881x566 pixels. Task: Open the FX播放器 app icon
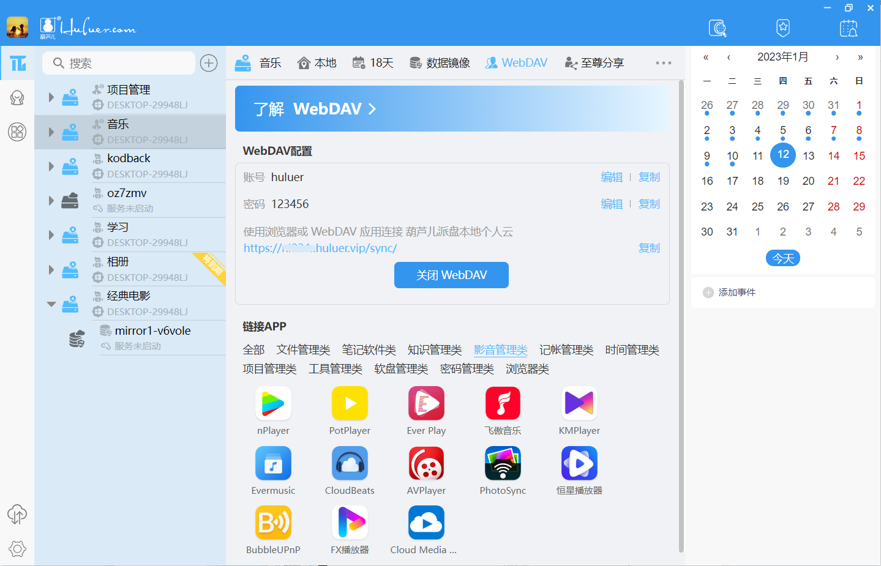coord(350,523)
